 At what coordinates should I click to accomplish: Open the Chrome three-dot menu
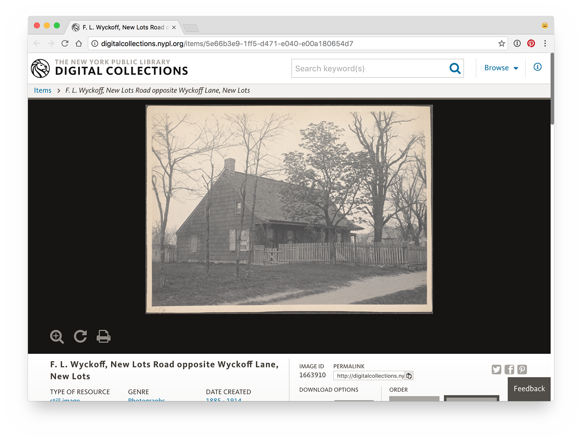(545, 44)
